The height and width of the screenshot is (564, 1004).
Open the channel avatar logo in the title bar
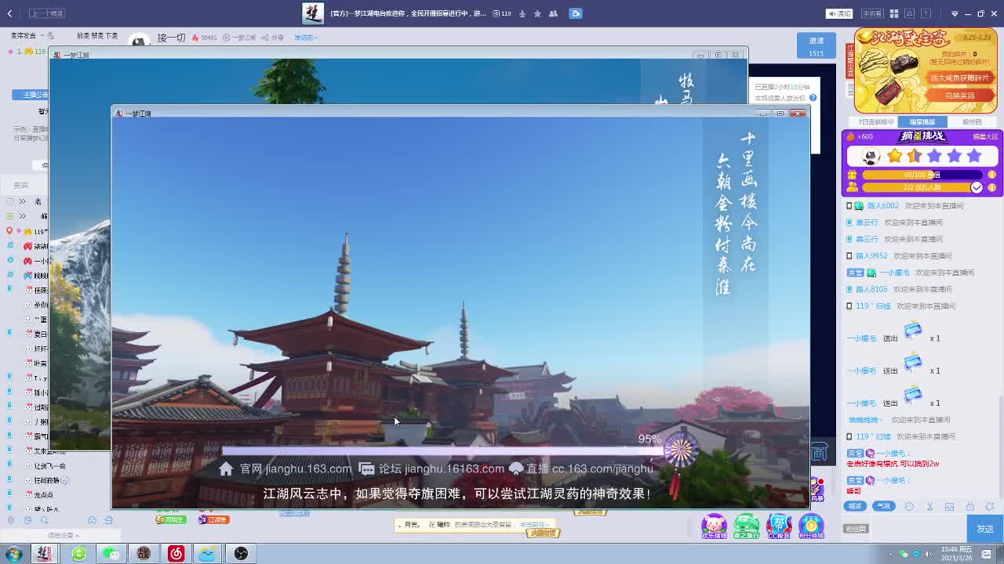tap(313, 13)
